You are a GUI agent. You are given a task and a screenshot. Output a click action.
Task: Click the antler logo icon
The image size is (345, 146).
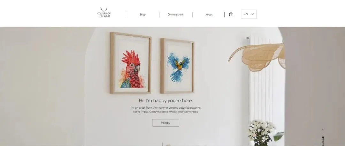[x=104, y=10]
